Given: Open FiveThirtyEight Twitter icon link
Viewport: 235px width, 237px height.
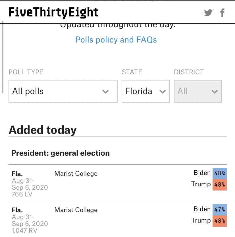Looking at the screenshot, I should click(208, 13).
